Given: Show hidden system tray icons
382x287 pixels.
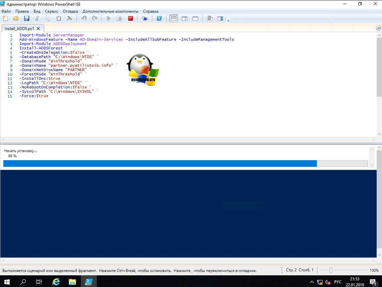Looking at the screenshot, I should (x=312, y=282).
